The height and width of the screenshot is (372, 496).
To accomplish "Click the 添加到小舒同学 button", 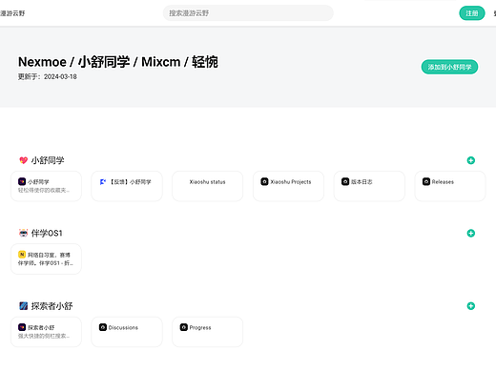I will (449, 67).
